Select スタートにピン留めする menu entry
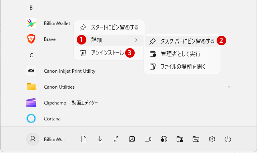This screenshot has height=153, width=257. coord(109,27)
